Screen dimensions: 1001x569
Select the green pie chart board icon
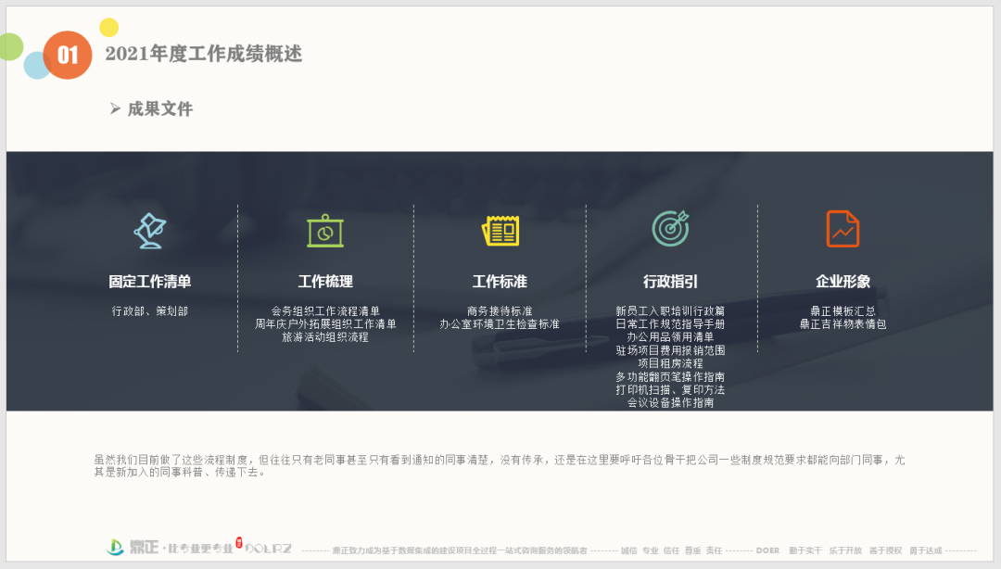325,231
